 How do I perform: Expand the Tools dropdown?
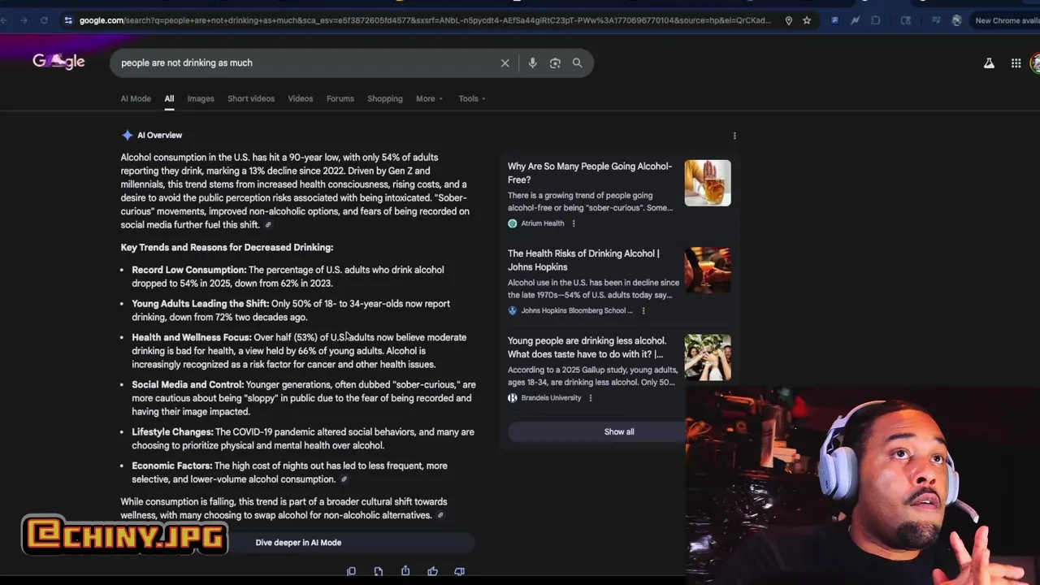click(x=472, y=98)
